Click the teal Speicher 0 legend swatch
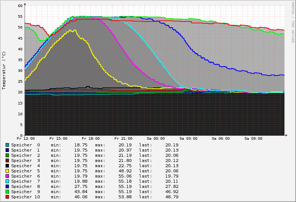This screenshot has height=202, width=296. 7,145
